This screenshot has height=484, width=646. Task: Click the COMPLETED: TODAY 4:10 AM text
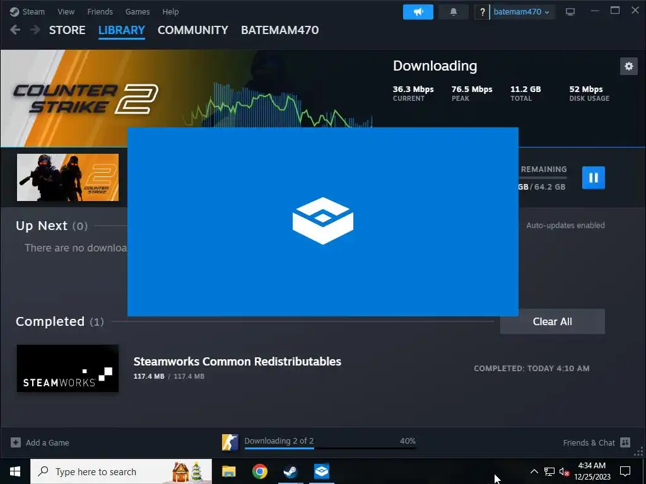point(531,368)
